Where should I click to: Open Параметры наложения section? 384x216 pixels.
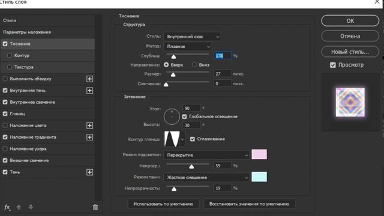click(47, 32)
